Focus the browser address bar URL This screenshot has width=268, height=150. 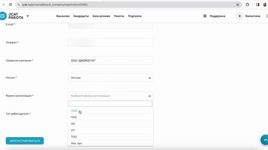[55, 5]
